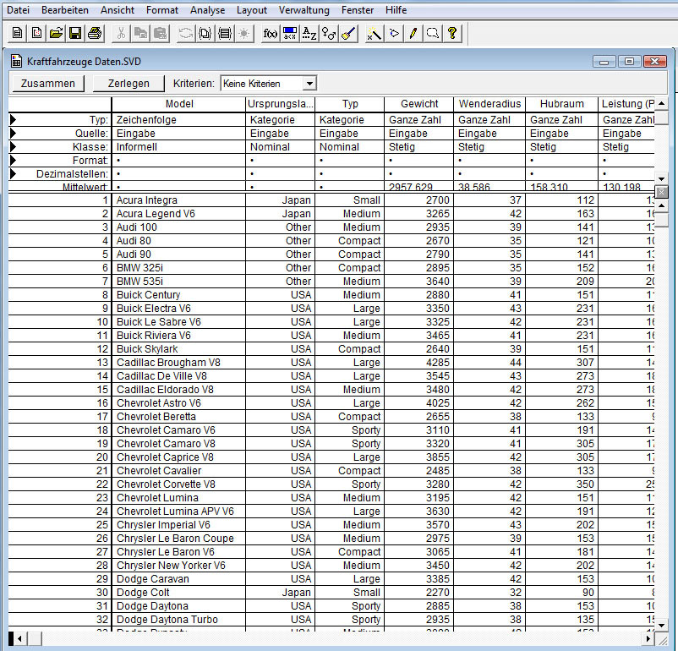Click the stacked pages in braces icon
Viewport: 678px width, 651px height.
pos(205,33)
